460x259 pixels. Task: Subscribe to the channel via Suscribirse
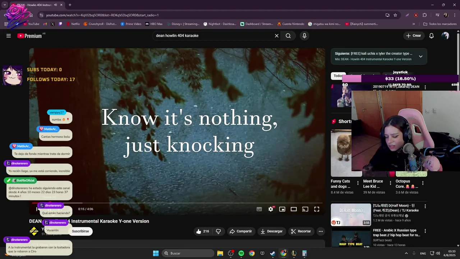(80, 231)
